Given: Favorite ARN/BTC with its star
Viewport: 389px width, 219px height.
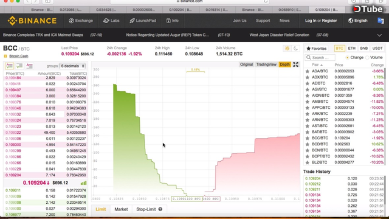Looking at the screenshot, I should click(308, 120).
